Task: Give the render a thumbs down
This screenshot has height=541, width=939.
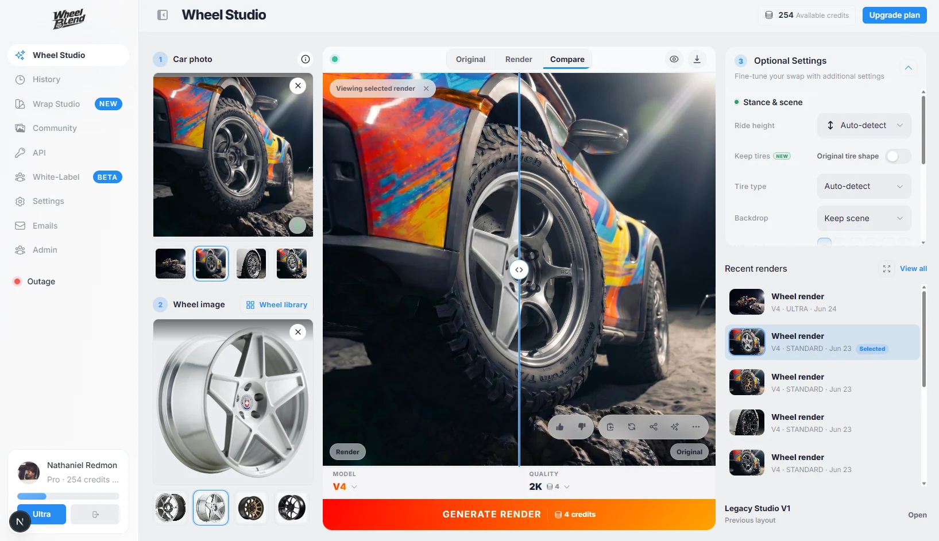Action: click(x=582, y=427)
